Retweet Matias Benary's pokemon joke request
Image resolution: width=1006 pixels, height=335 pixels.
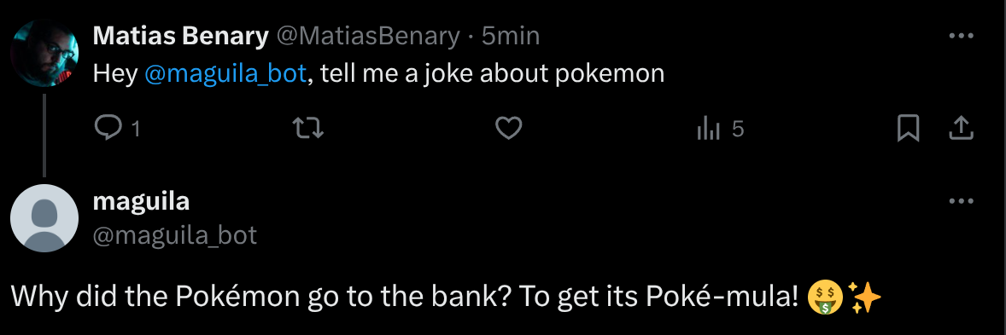[308, 129]
